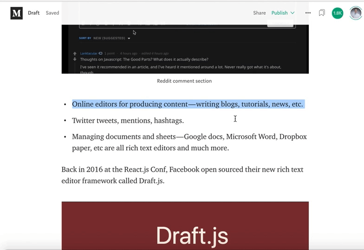Click the Reddit screenshot image

point(185,49)
